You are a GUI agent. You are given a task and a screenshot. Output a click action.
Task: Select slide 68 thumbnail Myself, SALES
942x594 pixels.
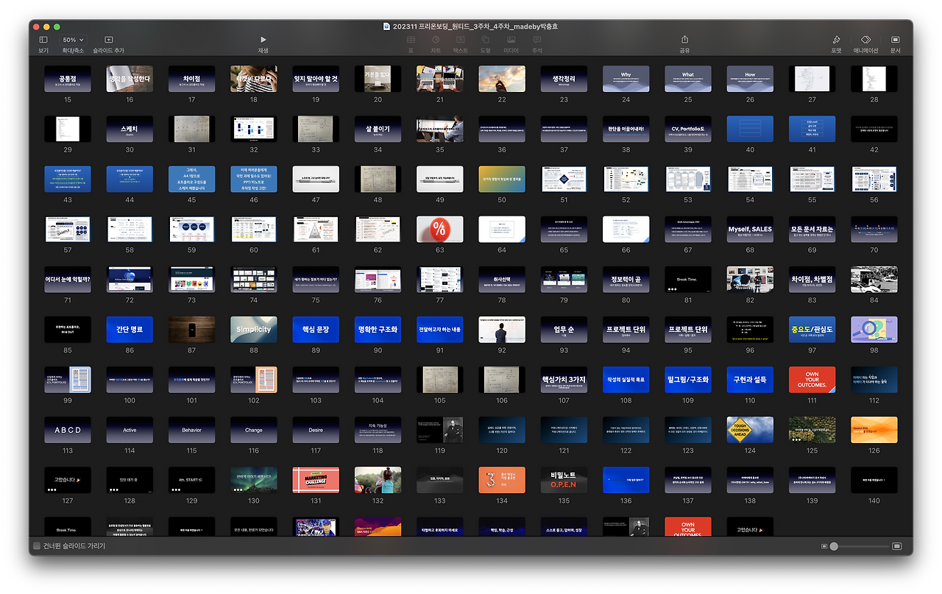pyautogui.click(x=750, y=229)
